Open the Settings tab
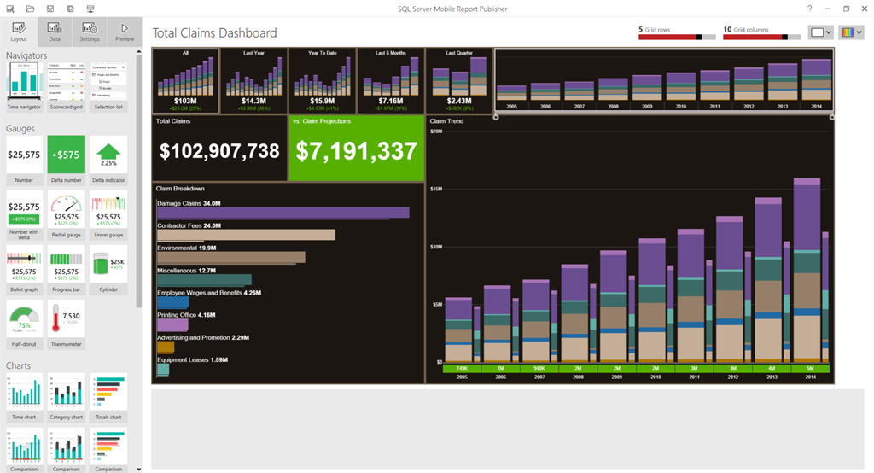874x473 pixels. [89, 32]
